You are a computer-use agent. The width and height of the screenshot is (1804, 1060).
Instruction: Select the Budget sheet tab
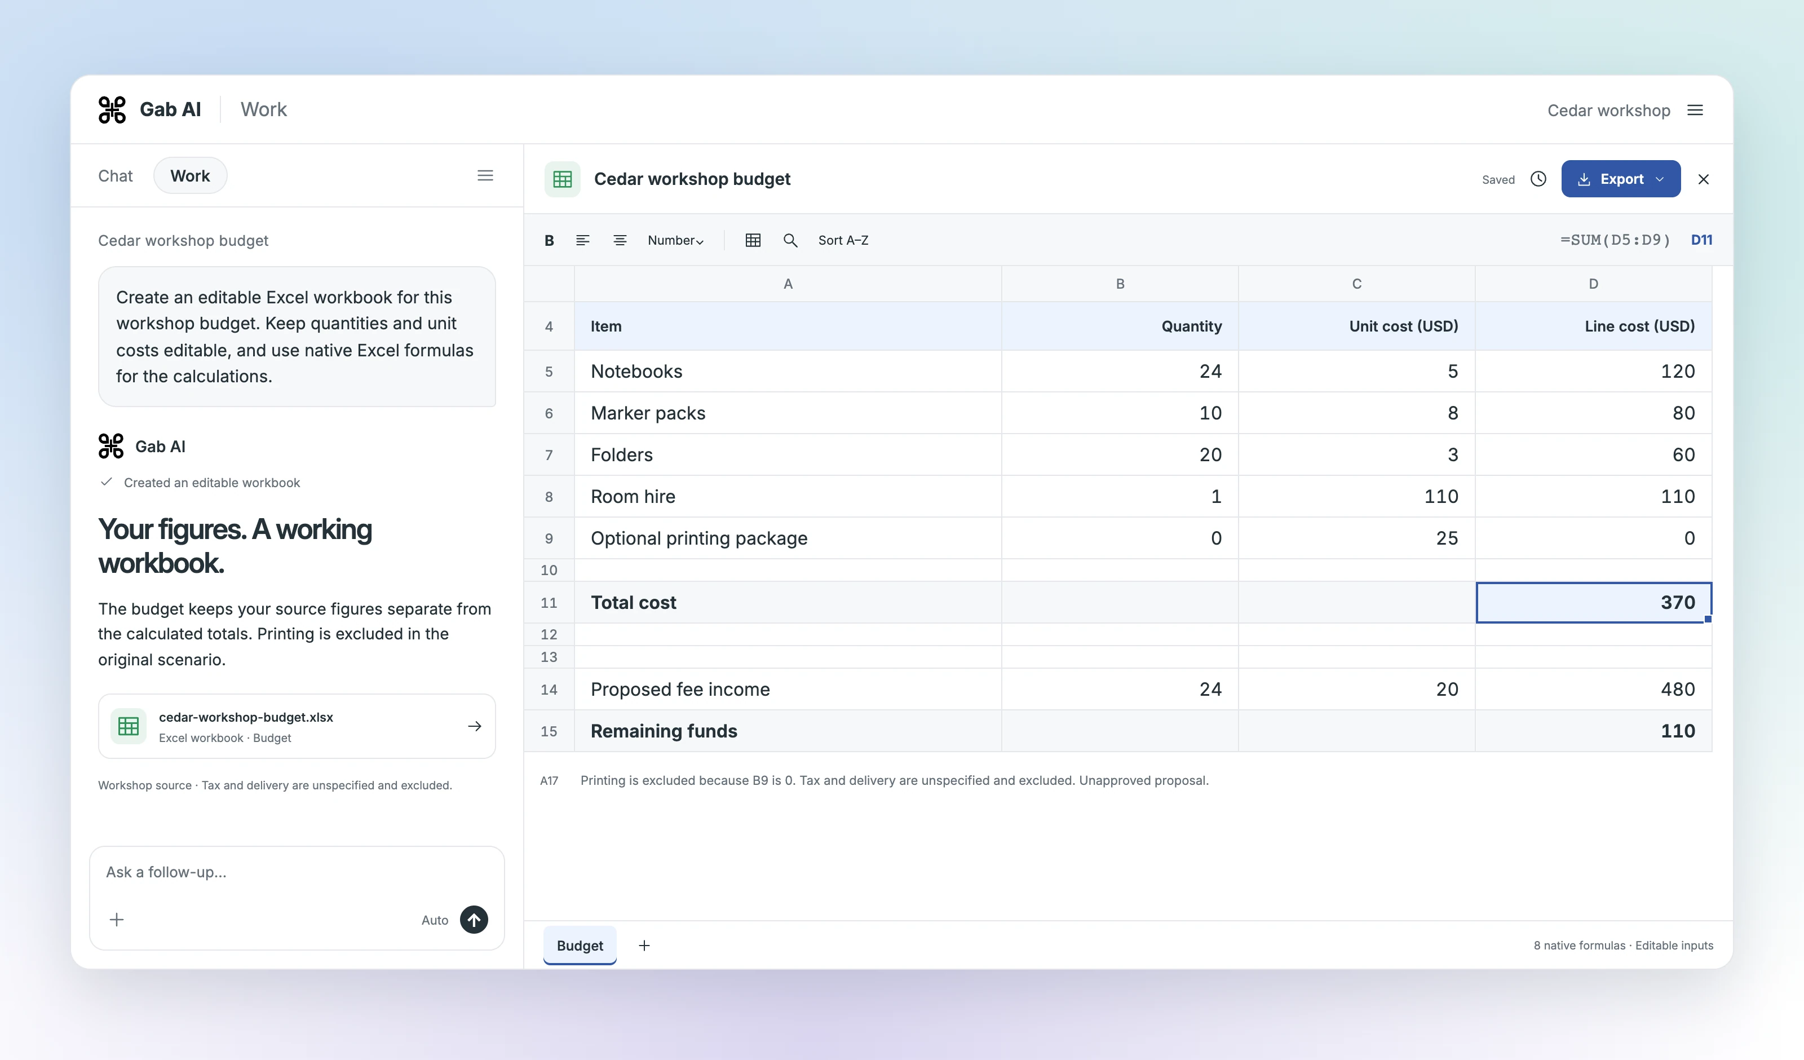(579, 946)
